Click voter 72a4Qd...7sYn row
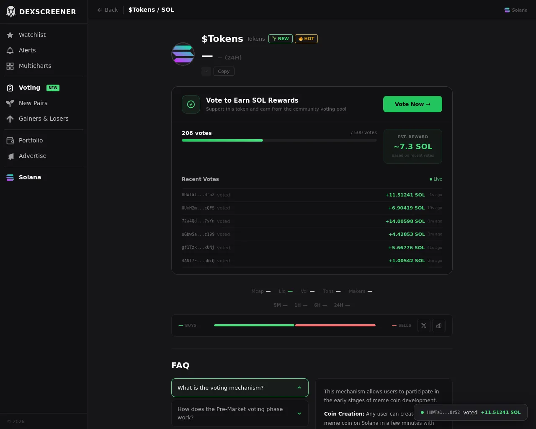The width and height of the screenshot is (536, 429). pyautogui.click(x=312, y=221)
